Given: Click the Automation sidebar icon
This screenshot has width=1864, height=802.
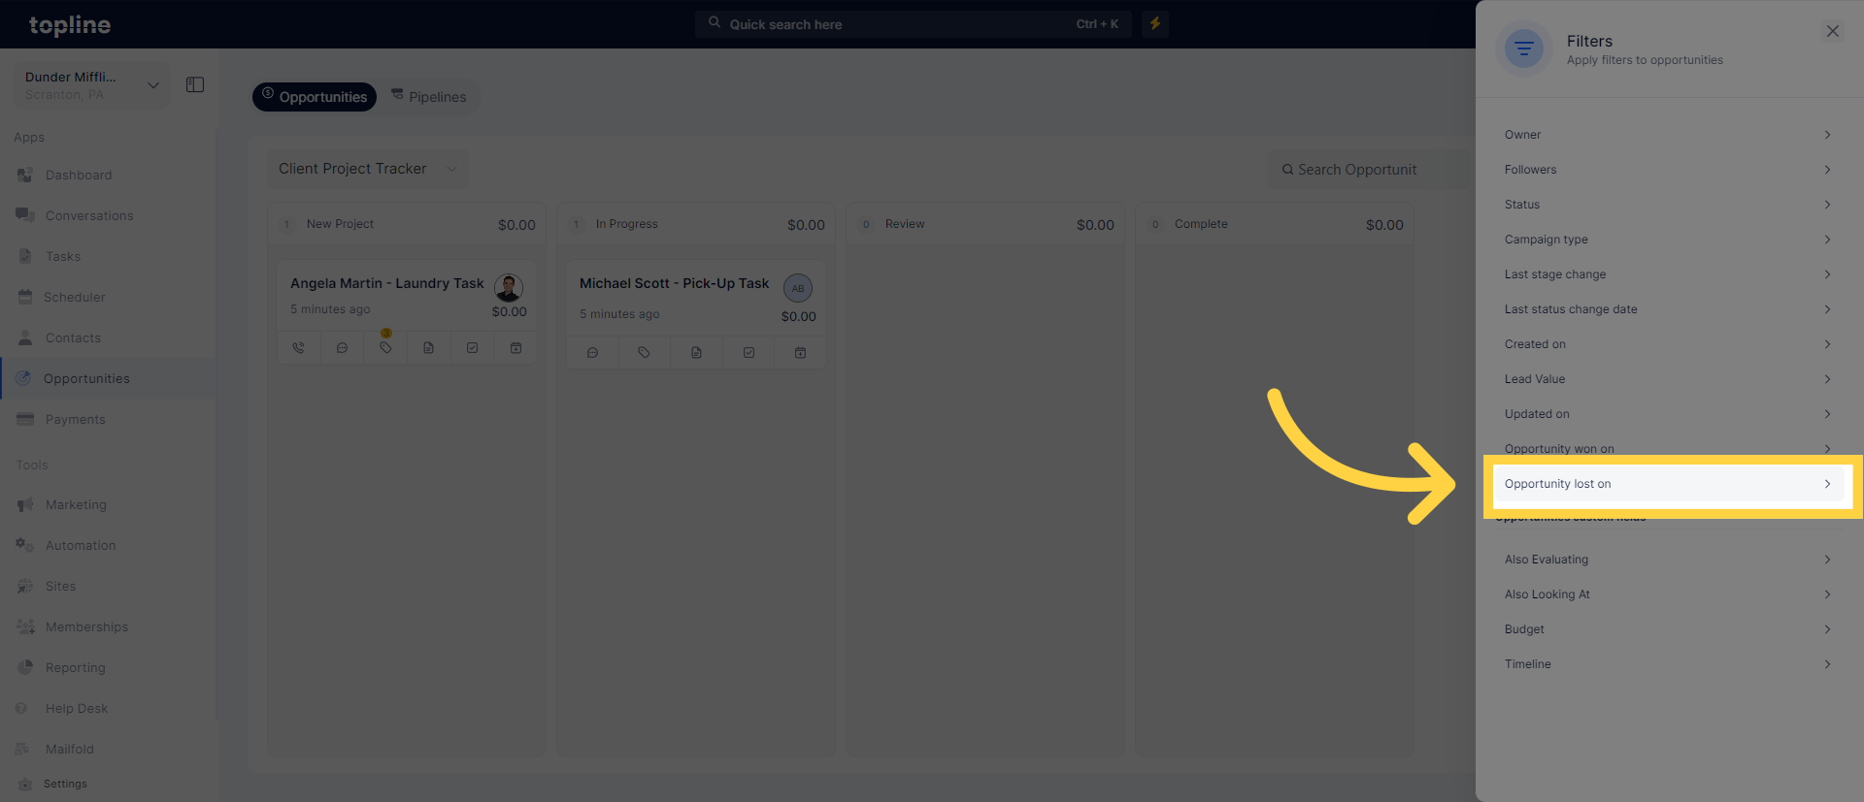Looking at the screenshot, I should 25,545.
